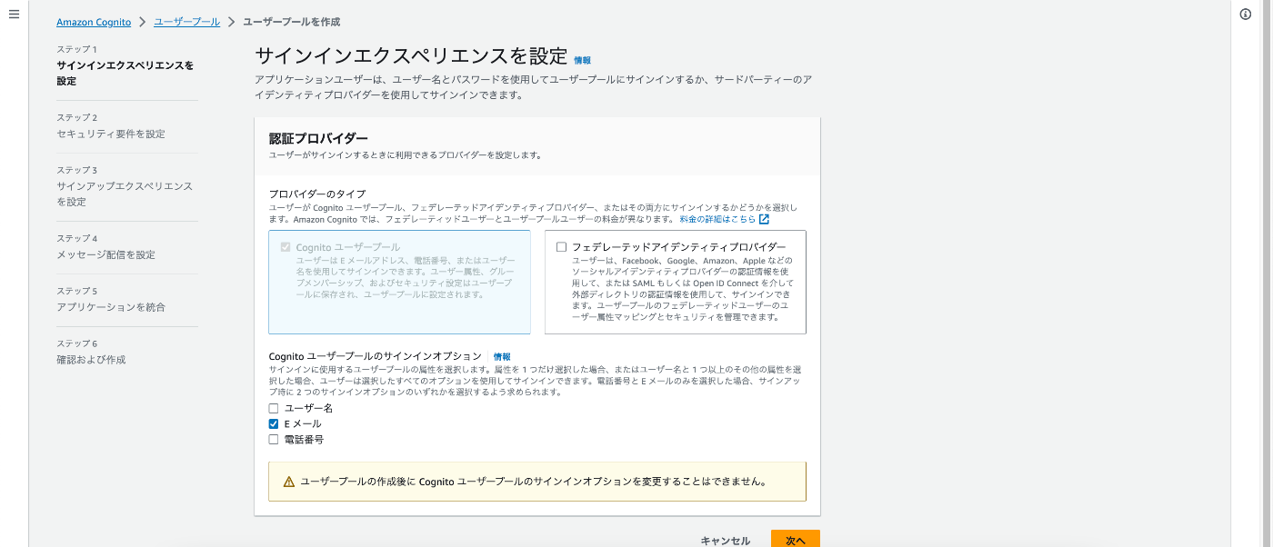This screenshot has width=1273, height=547.
Task: Open the 料金の詳細はこちら pricing link
Action: pyautogui.click(x=717, y=219)
